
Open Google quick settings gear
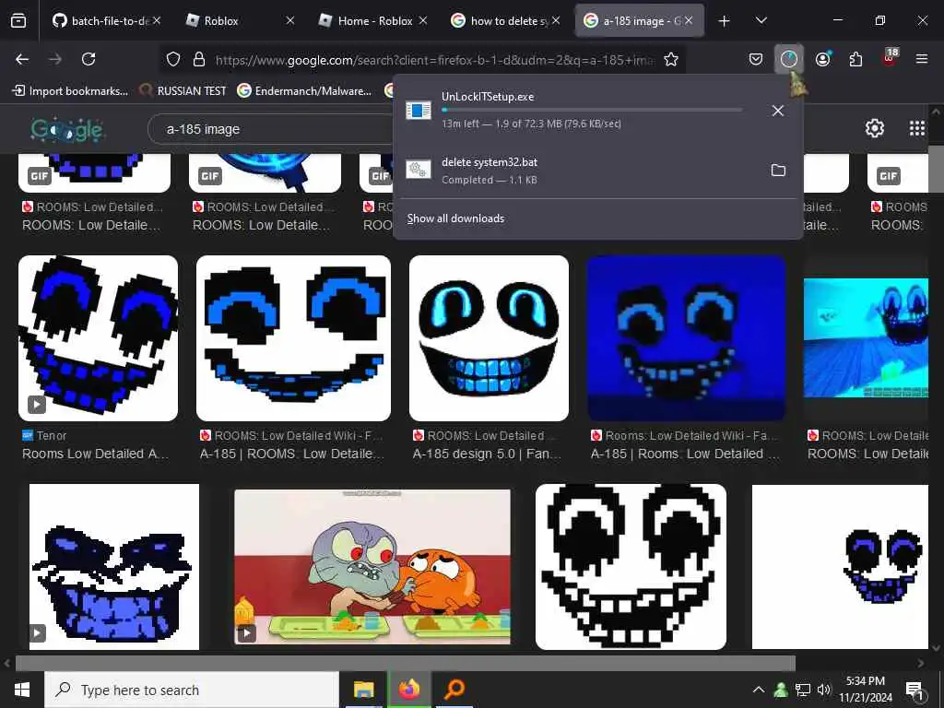[x=874, y=128]
